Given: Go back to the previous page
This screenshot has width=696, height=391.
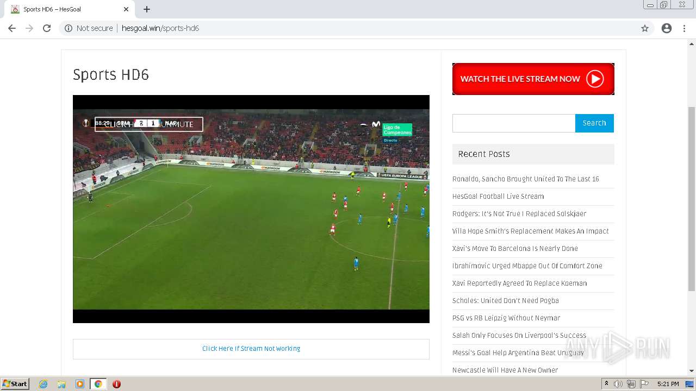Looking at the screenshot, I should [x=12, y=28].
